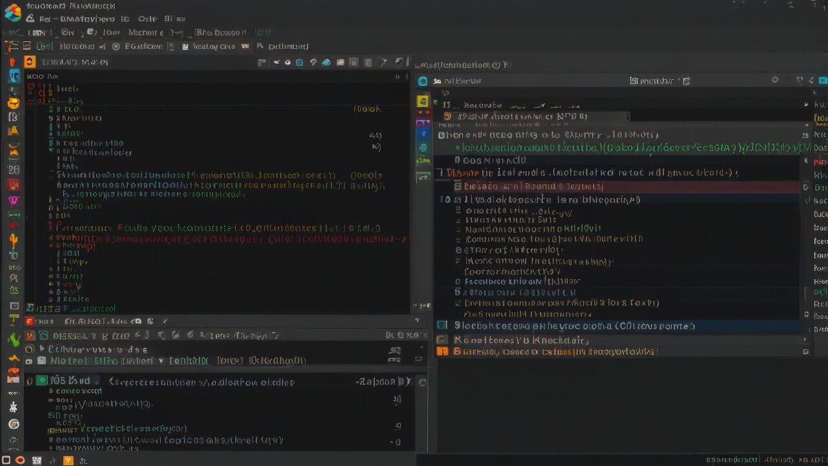Click the blue circle icon in the editor toolbar
The width and height of the screenshot is (828, 466).
(x=299, y=63)
